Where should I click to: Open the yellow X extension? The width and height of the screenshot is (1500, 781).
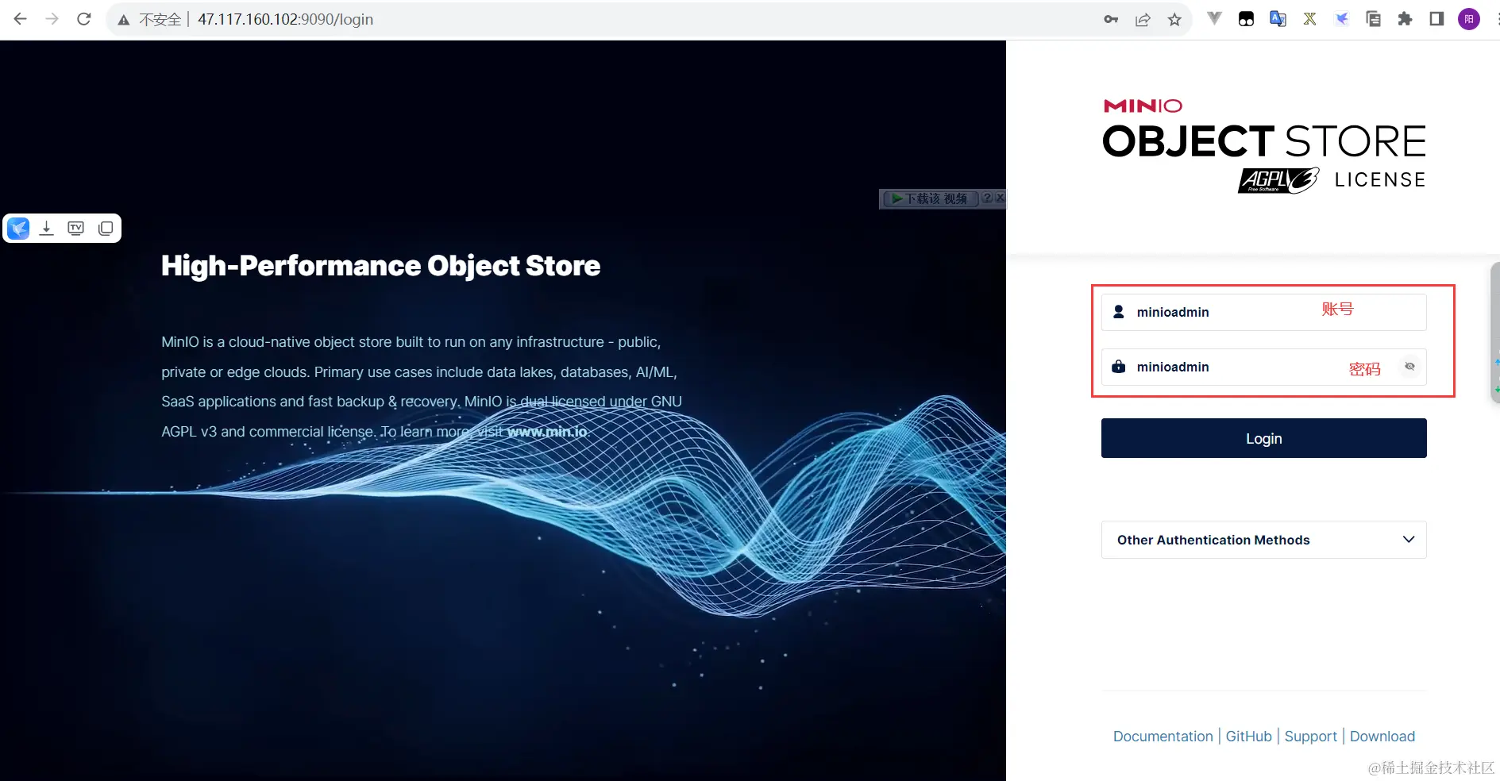tap(1309, 19)
